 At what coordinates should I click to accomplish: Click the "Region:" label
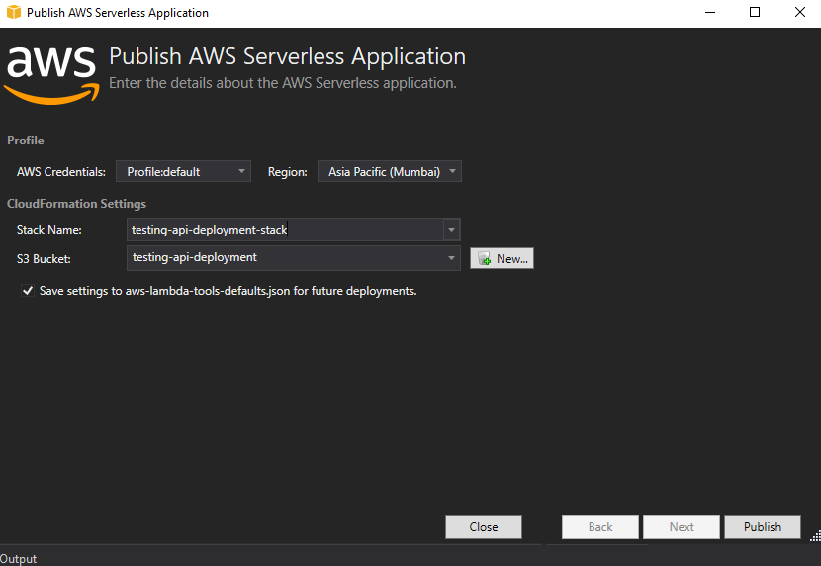click(x=288, y=172)
